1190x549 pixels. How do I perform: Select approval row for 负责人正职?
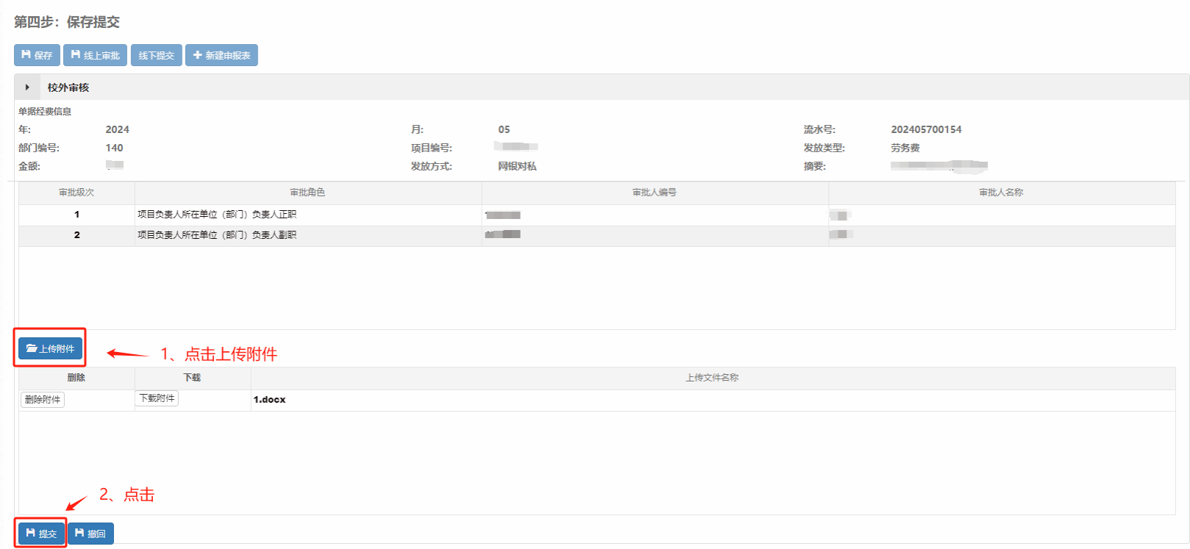217,215
